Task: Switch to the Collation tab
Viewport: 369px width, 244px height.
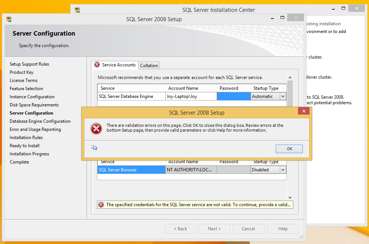Action: coord(149,66)
